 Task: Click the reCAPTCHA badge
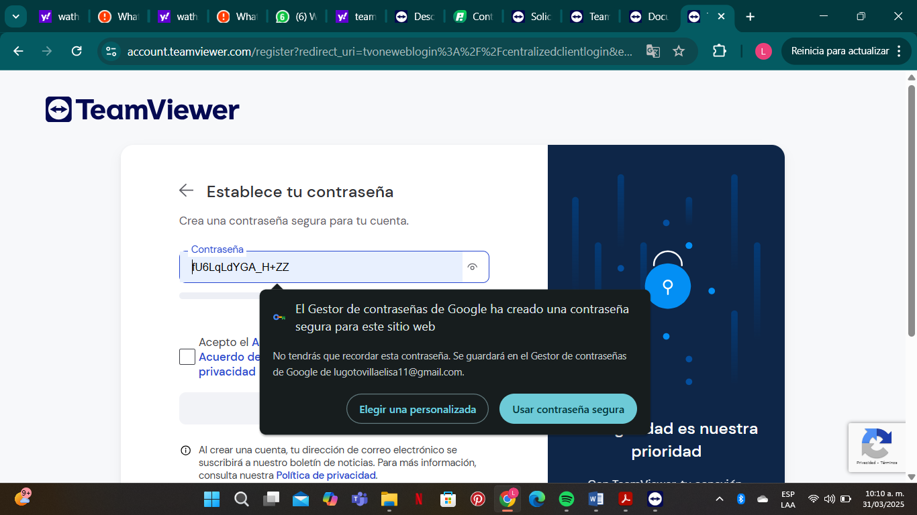877,447
